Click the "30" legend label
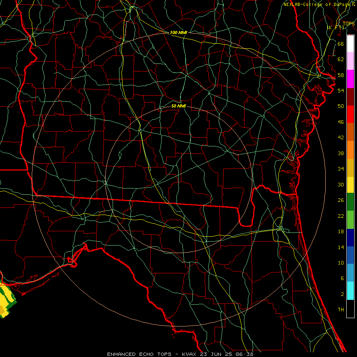 coord(341,184)
